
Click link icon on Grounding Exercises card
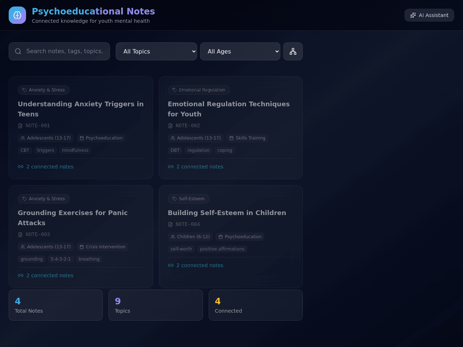click(x=21, y=275)
